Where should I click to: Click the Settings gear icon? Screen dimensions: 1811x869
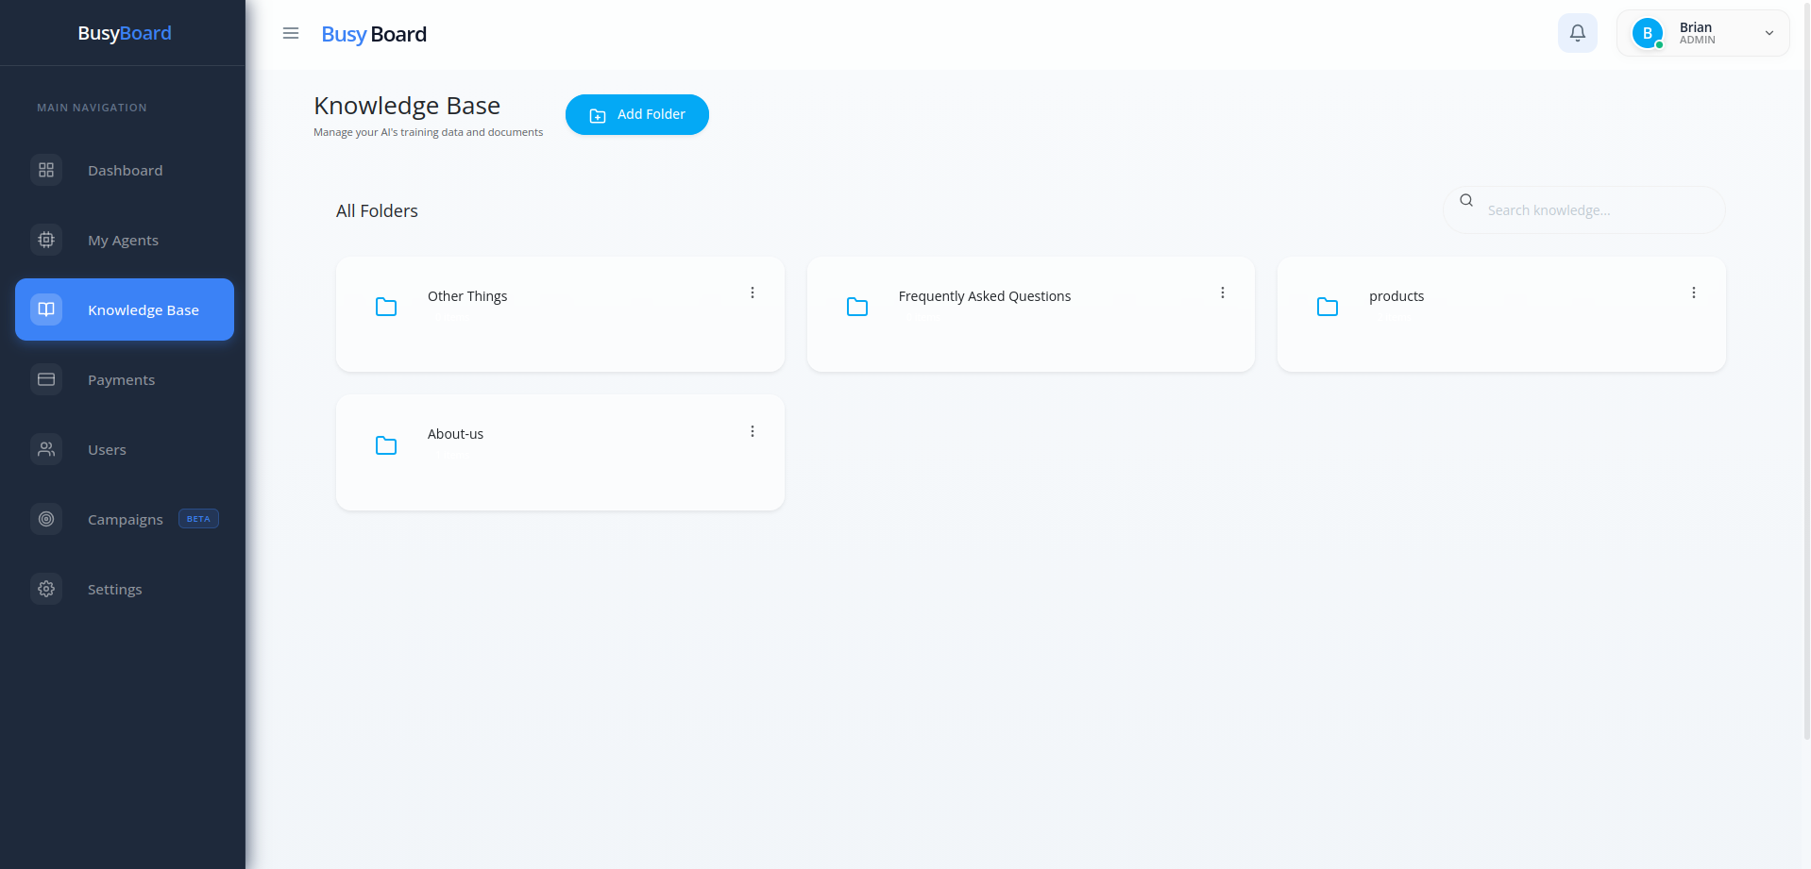click(x=45, y=589)
